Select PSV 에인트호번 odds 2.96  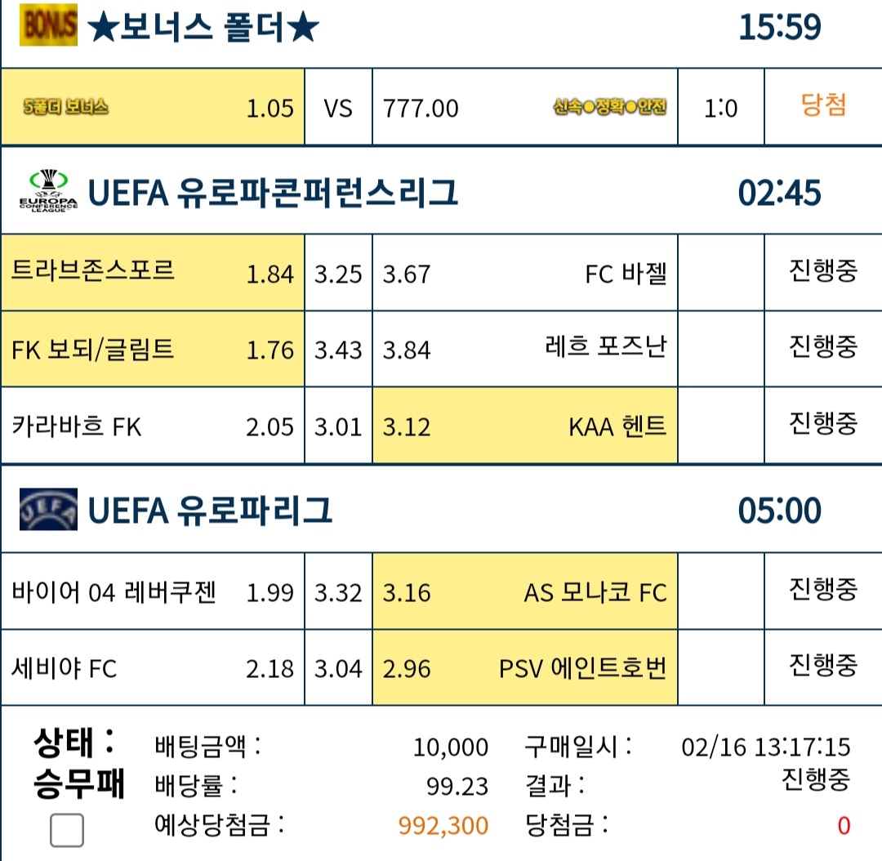coord(525,667)
